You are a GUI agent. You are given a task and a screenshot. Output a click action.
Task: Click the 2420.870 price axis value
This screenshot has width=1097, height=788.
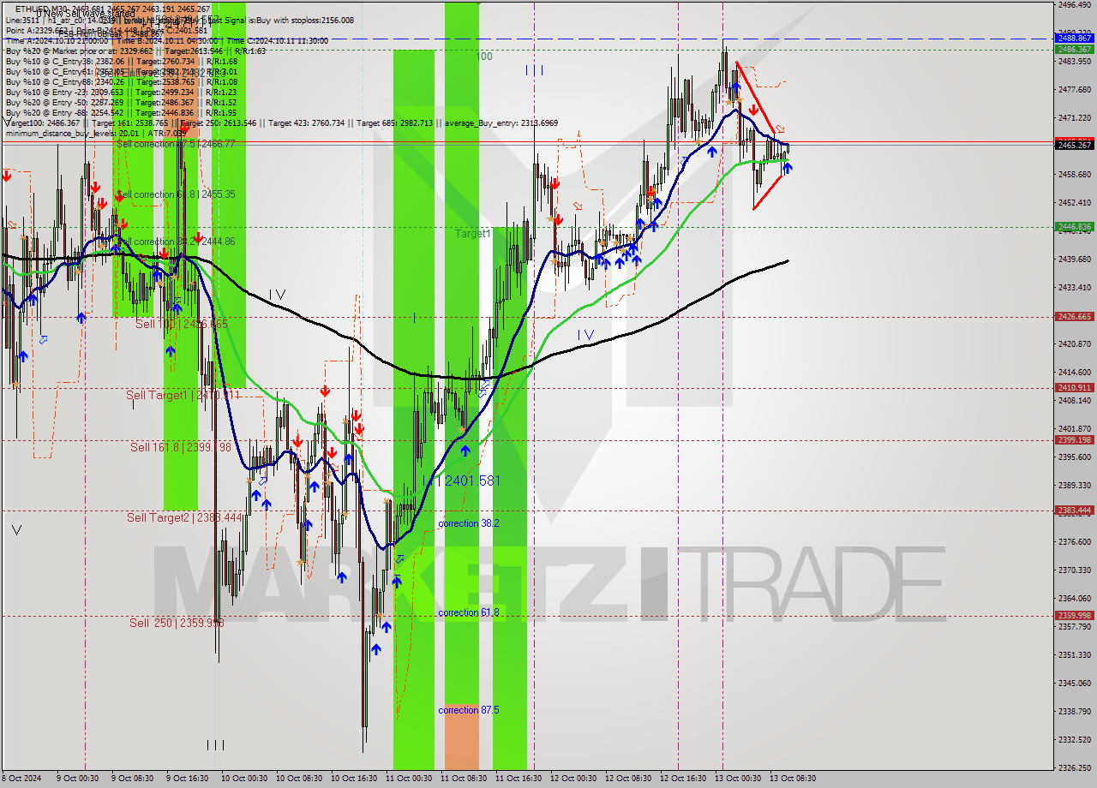(x=1074, y=343)
